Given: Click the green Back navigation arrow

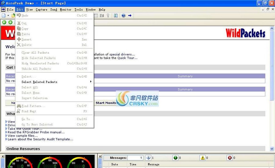Looking at the screenshot, I should coord(4,22).
